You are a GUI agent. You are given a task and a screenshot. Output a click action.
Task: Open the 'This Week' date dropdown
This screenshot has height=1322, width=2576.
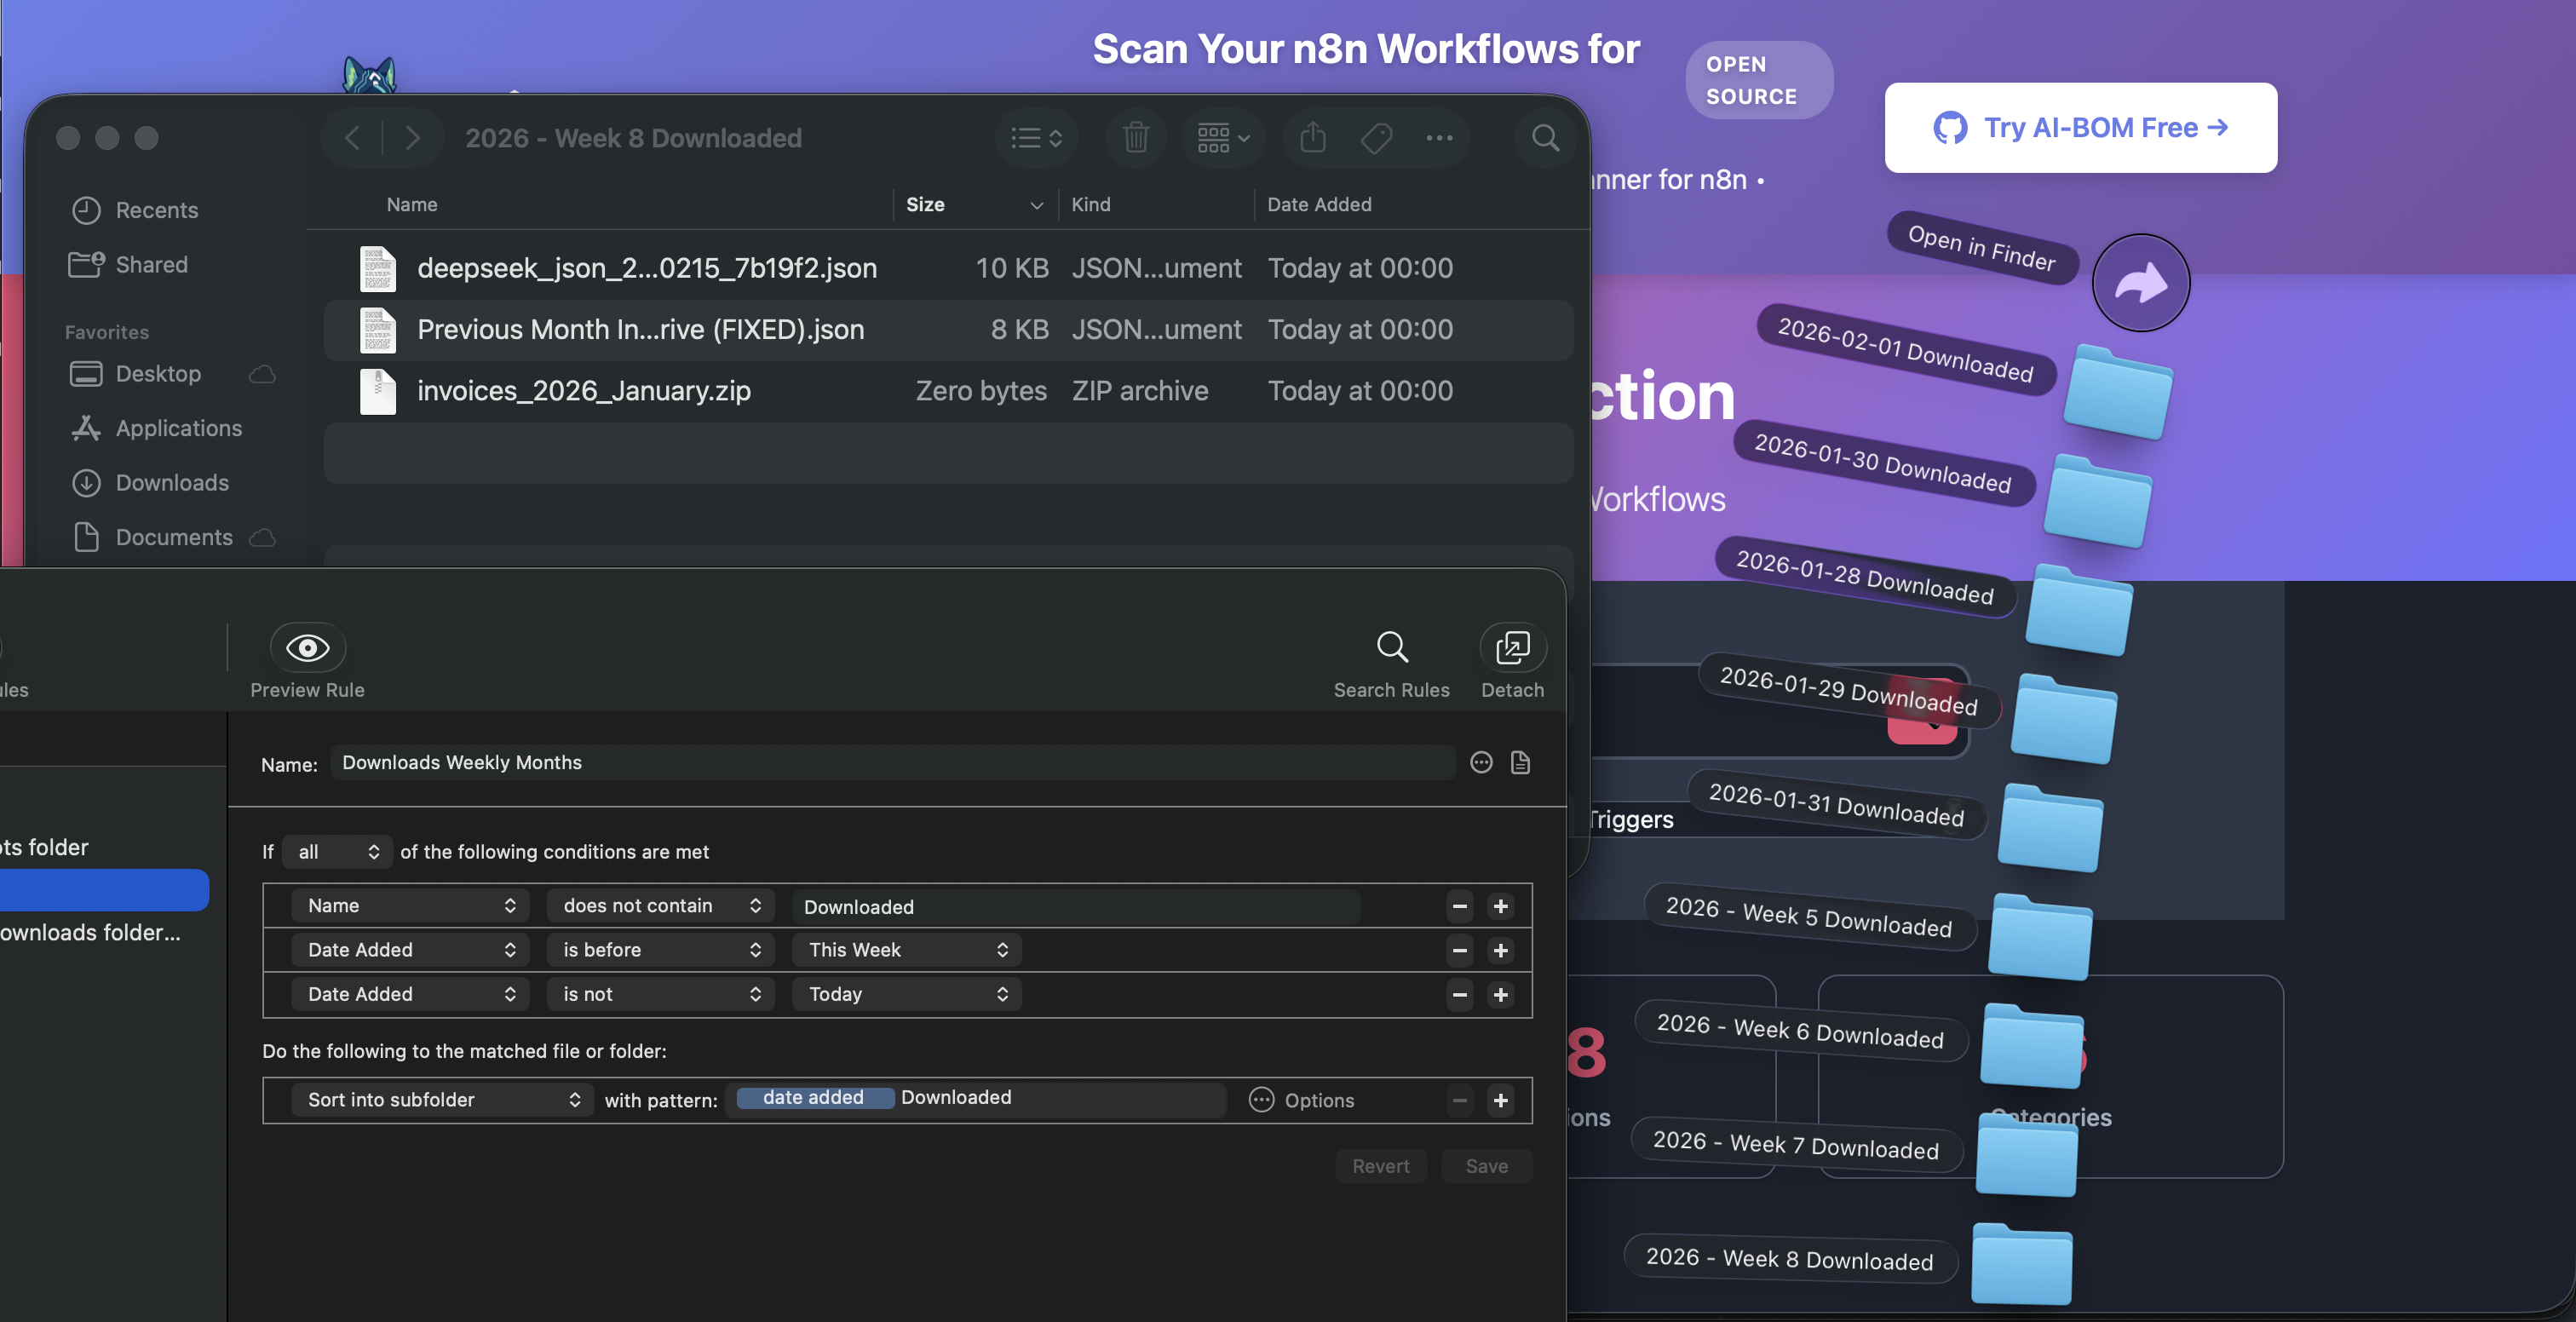[906, 950]
